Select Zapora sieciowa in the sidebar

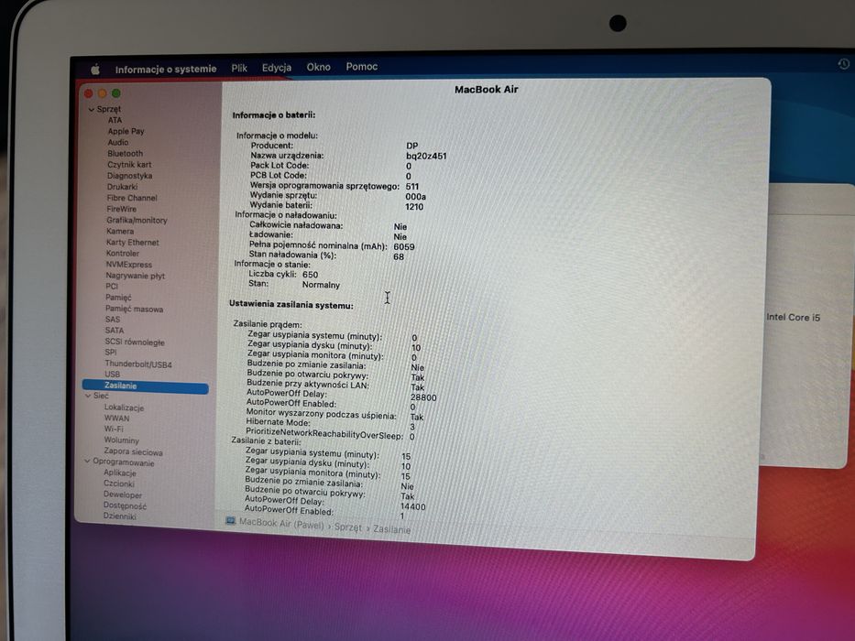(x=133, y=451)
